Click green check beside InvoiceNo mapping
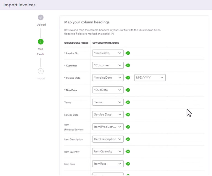This screenshot has width=212, height=176. tap(128, 53)
